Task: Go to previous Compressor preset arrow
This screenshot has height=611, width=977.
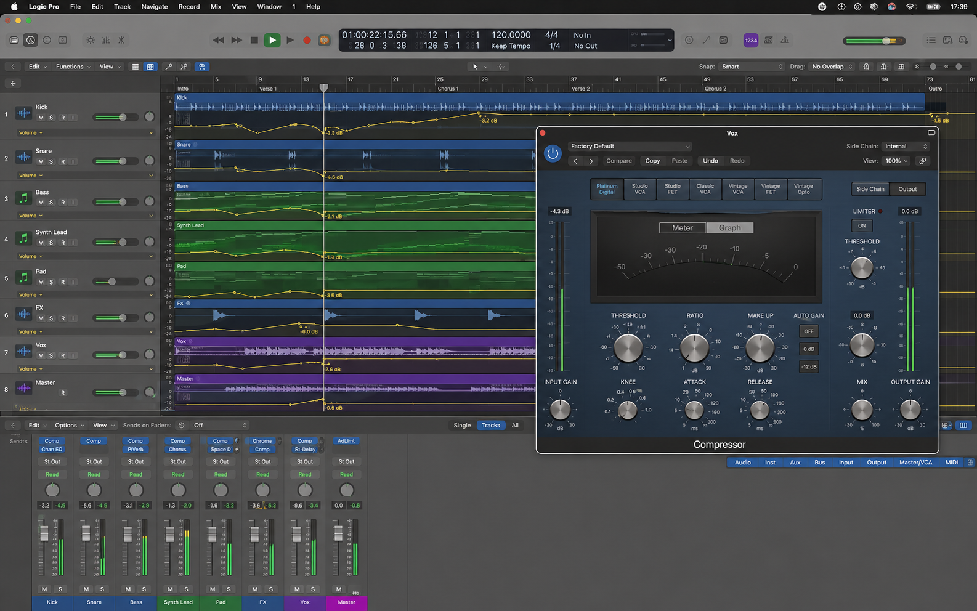Action: (x=575, y=161)
